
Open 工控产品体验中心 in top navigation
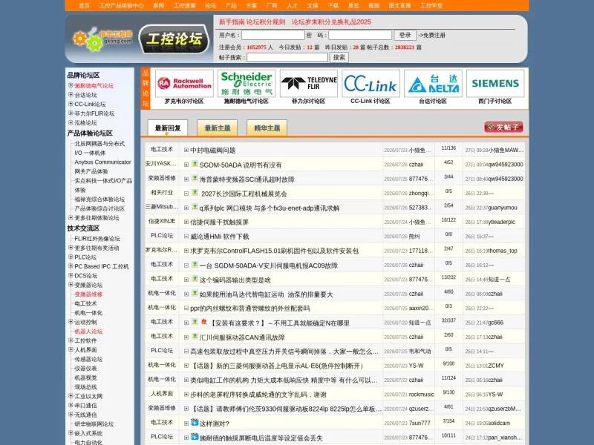coord(122,6)
